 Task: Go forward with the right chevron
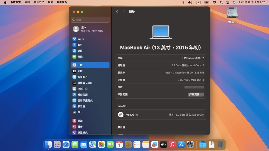[x=124, y=12]
